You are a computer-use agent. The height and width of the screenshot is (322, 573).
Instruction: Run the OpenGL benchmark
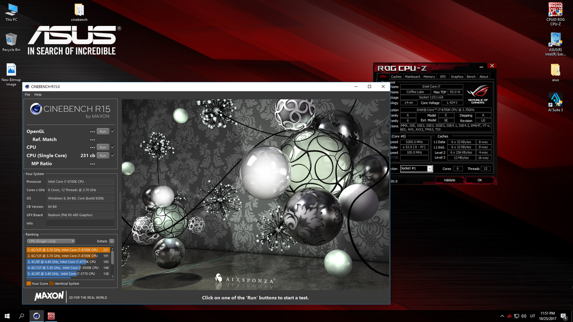[x=103, y=131]
